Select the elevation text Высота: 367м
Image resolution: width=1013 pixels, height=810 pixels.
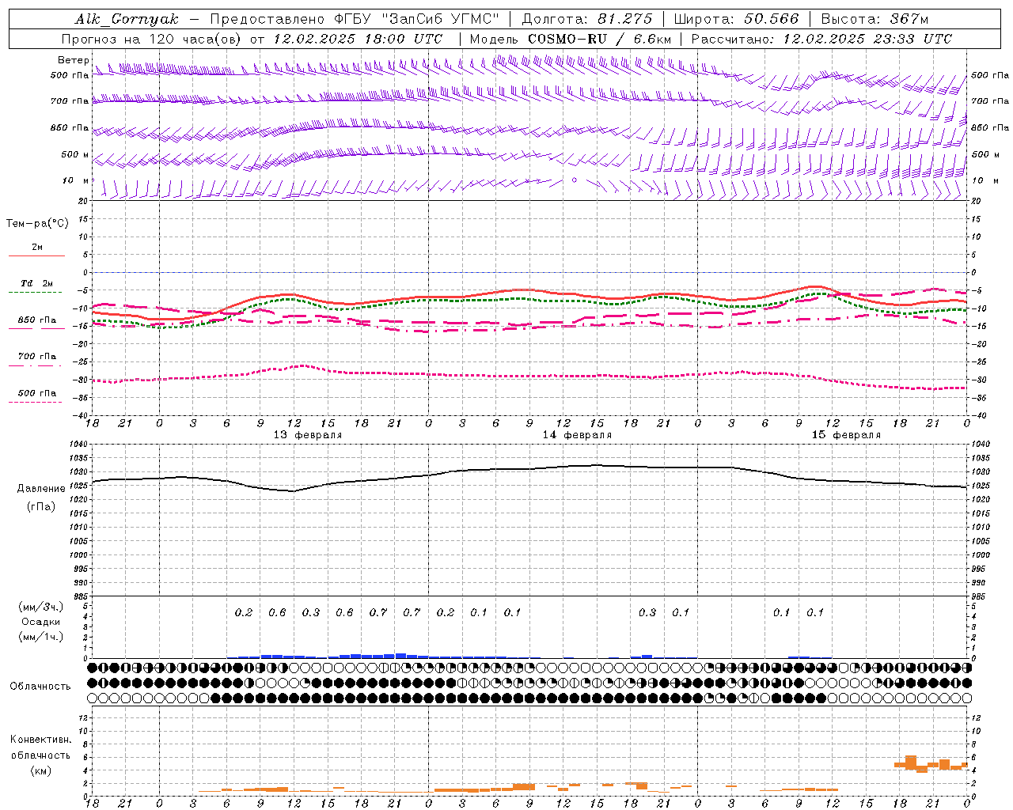[x=875, y=19]
